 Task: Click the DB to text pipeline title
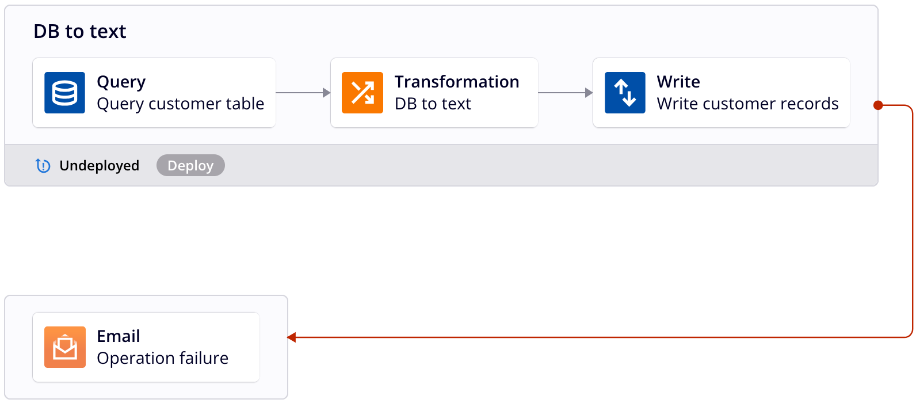[80, 32]
